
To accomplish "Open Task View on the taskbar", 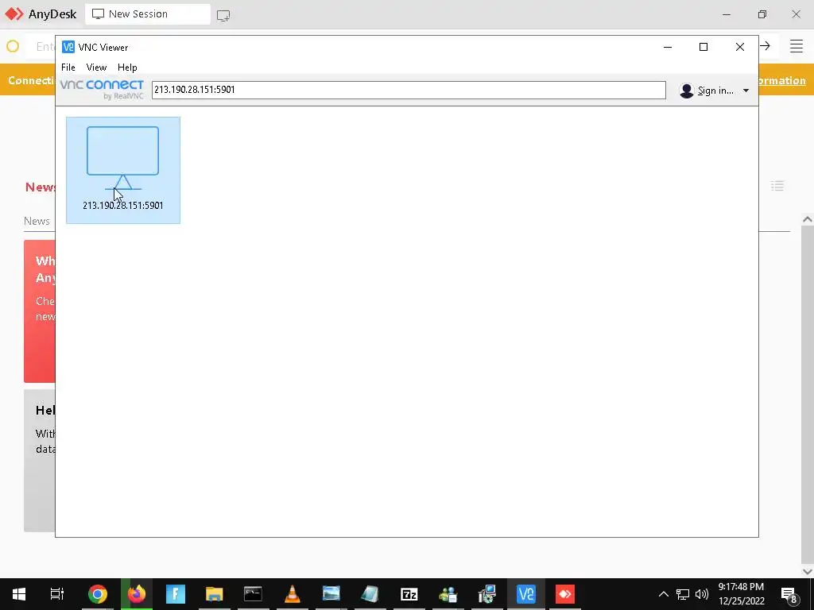I will [x=57, y=594].
